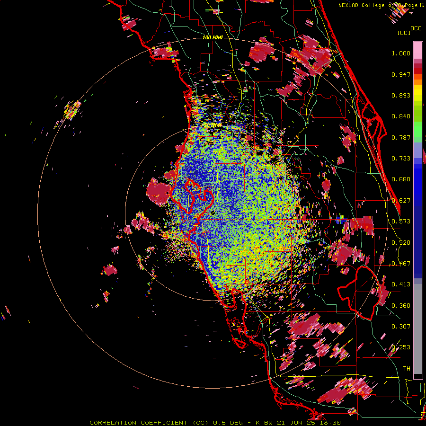Click the 0.360 scale value
Screen dimensions: 426x426
[401, 306]
